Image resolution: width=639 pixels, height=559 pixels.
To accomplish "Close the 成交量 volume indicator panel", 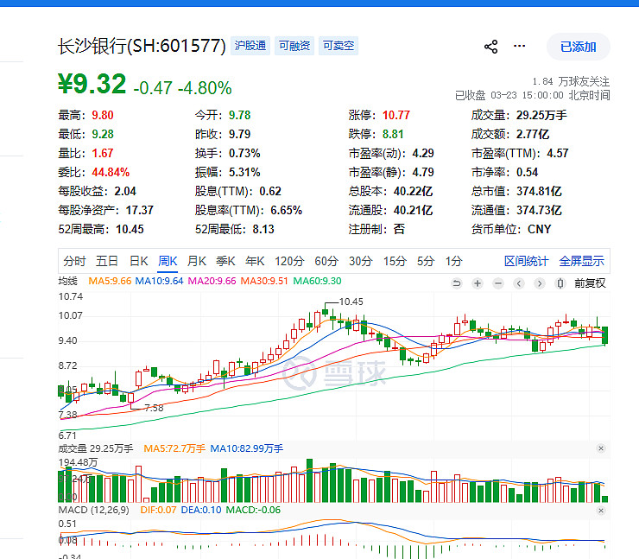I will pos(601,448).
